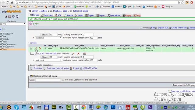
Task: Open the SQL query window icon in sidebar
Action: click(9, 16)
